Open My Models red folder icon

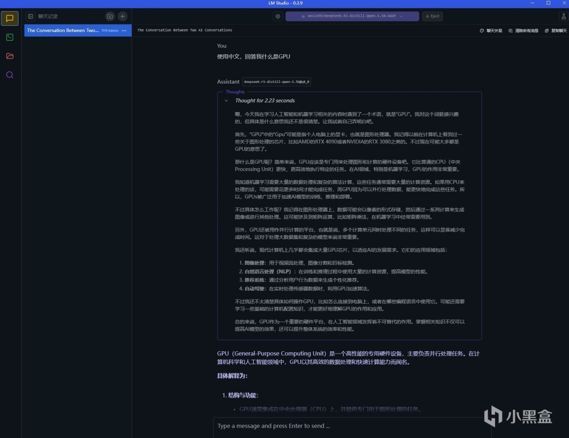10,56
